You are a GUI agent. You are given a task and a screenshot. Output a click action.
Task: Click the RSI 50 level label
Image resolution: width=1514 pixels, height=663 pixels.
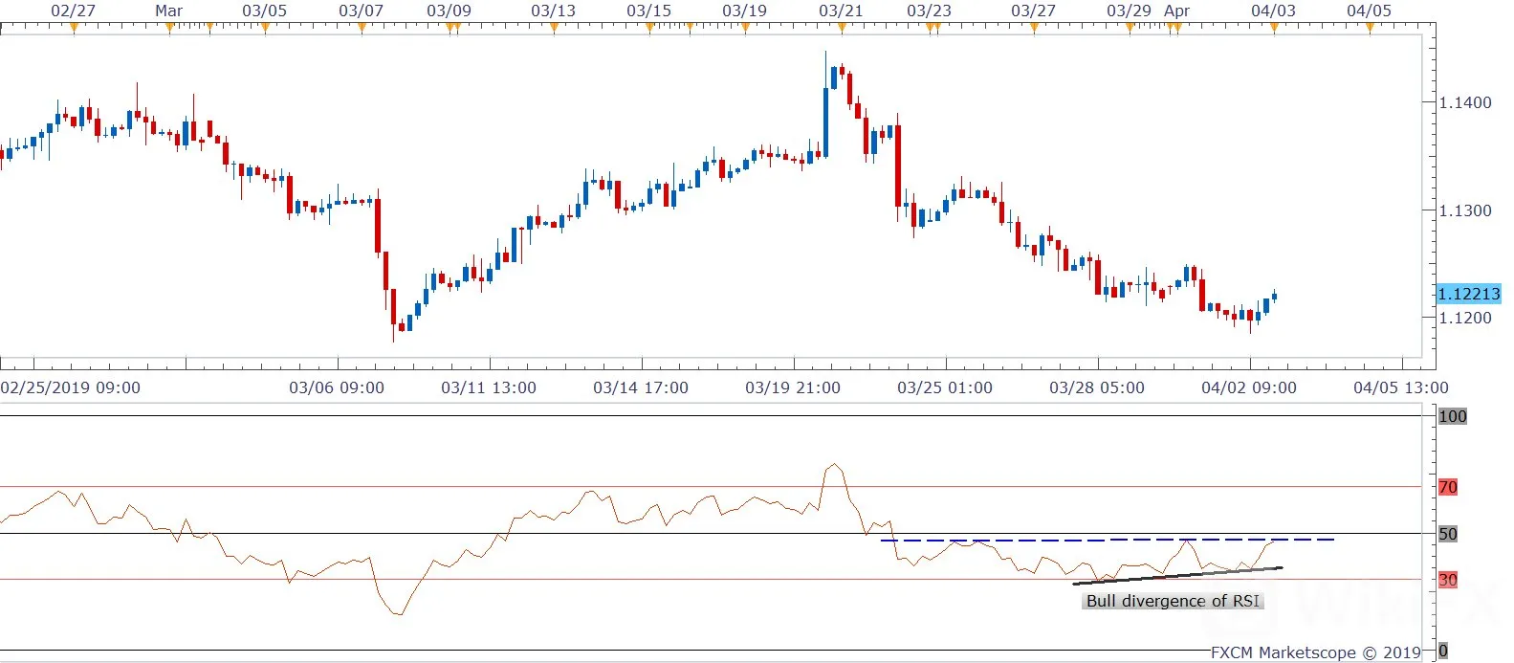tap(1448, 534)
